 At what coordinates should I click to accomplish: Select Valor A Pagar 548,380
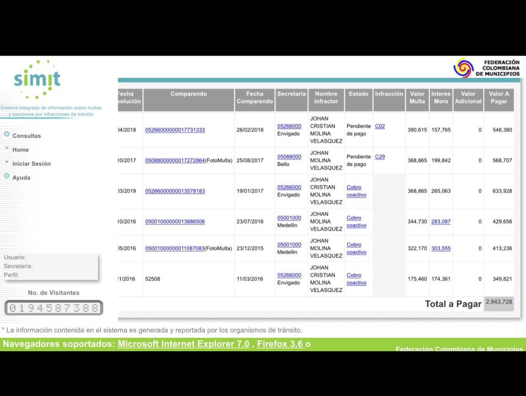(502, 130)
